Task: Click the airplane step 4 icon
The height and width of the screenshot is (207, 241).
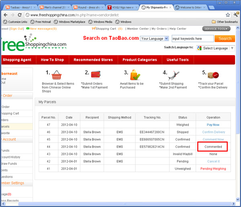Action: click(174, 76)
